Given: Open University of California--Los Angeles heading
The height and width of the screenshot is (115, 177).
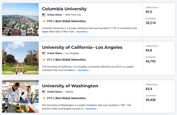Looking at the screenshot, I should 82,47.
